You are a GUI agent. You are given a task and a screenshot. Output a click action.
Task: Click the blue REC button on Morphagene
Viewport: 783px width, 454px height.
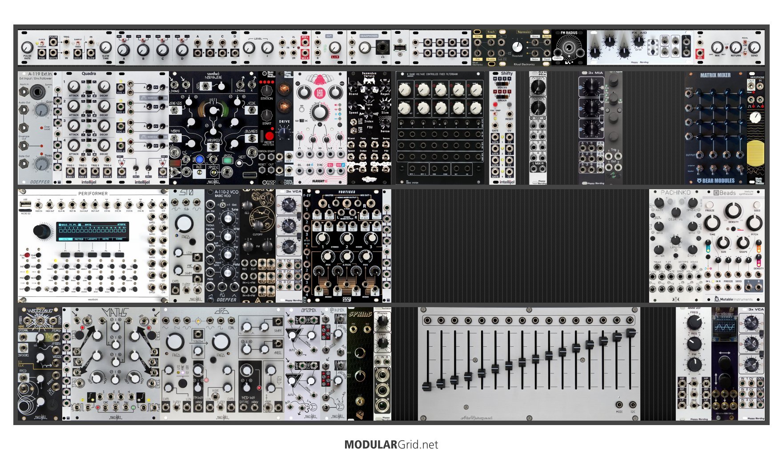(x=200, y=159)
